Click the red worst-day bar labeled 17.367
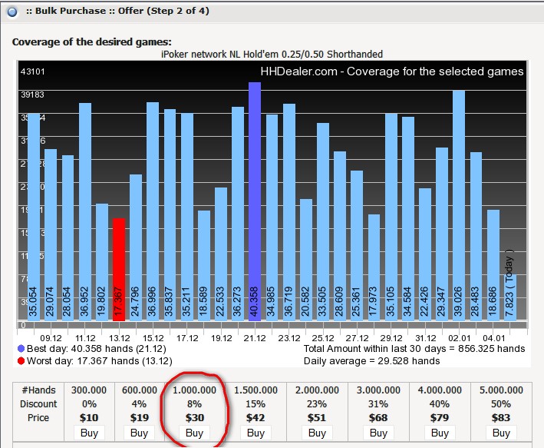 (x=119, y=270)
